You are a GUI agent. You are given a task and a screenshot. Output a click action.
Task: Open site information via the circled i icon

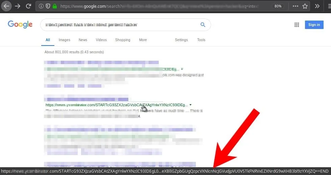41,6
